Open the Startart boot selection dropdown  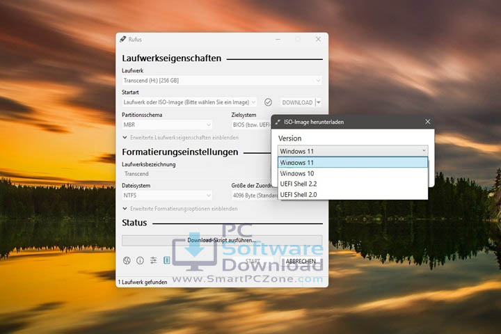[189, 102]
